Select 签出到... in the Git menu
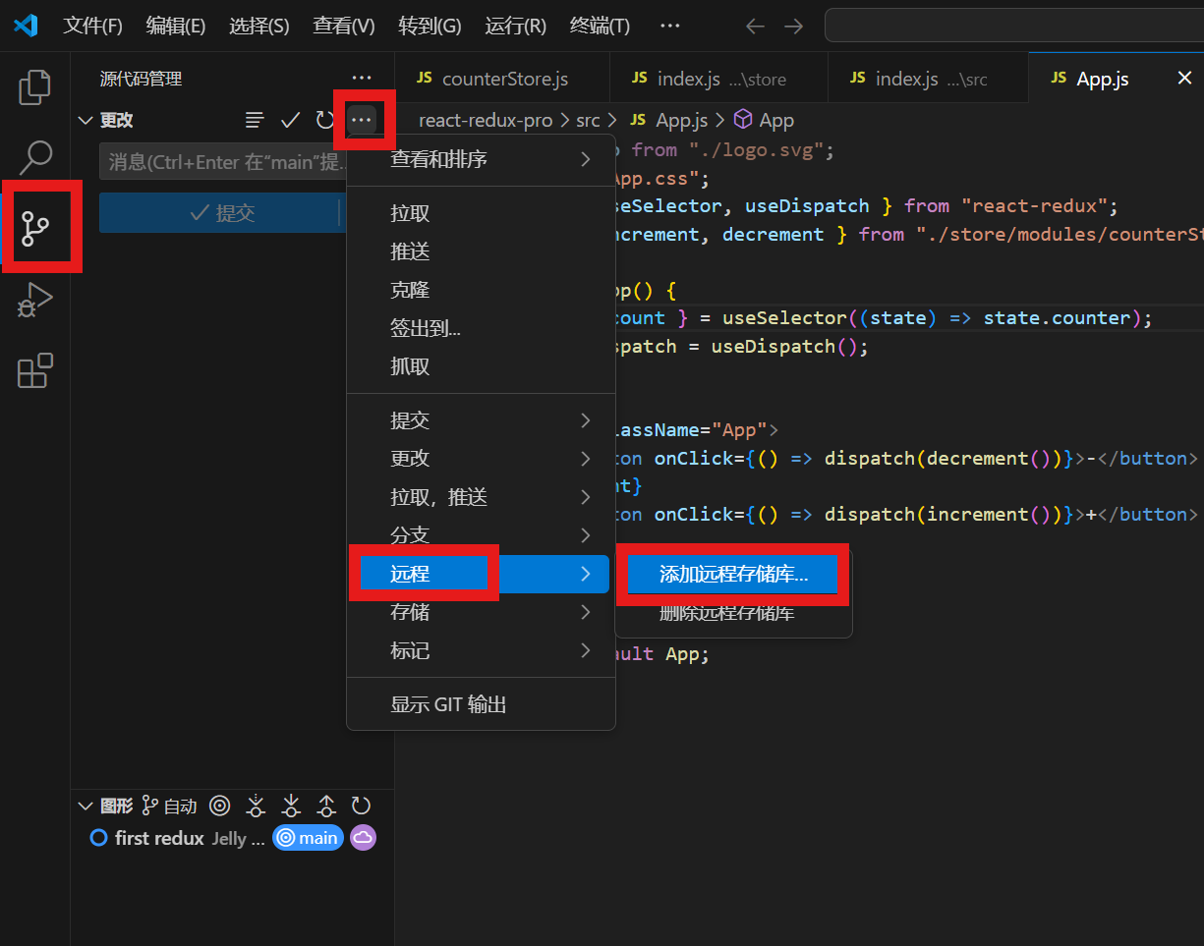This screenshot has height=946, width=1204. click(481, 329)
